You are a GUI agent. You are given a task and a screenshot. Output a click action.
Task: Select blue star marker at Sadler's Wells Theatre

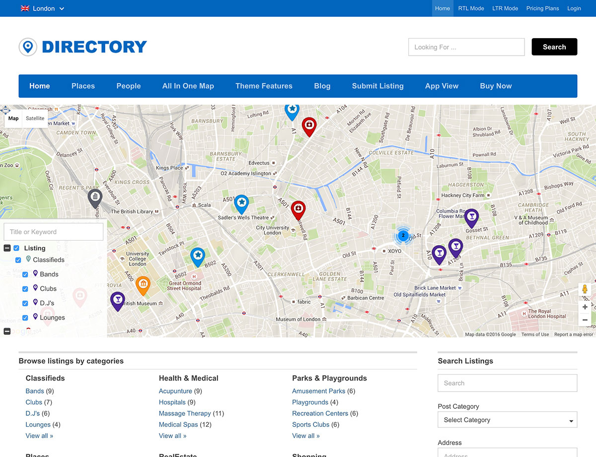coord(241,203)
